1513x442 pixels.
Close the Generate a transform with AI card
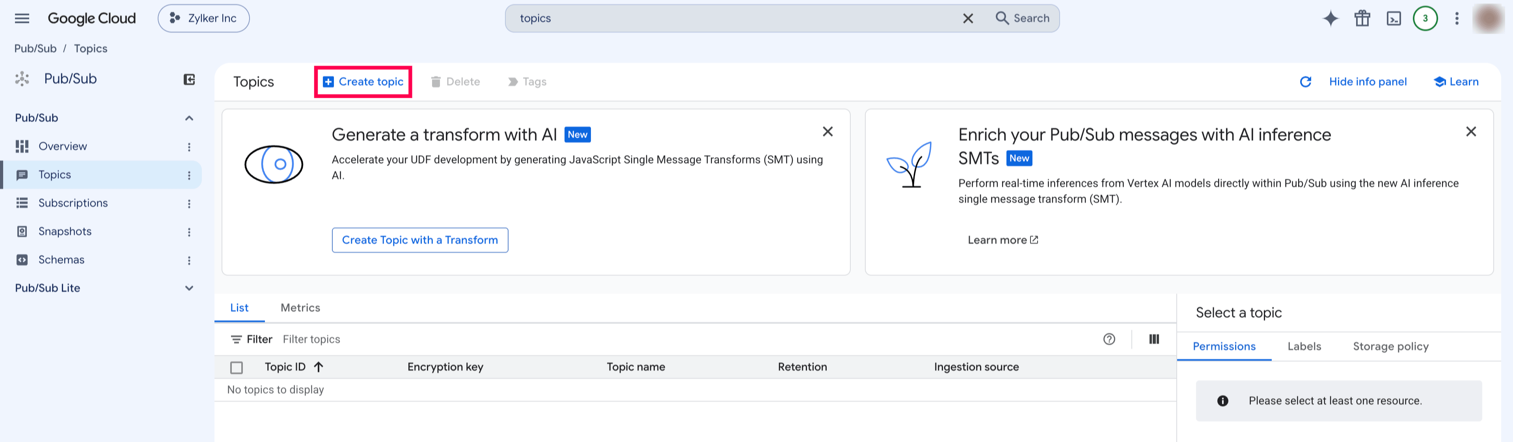point(827,132)
